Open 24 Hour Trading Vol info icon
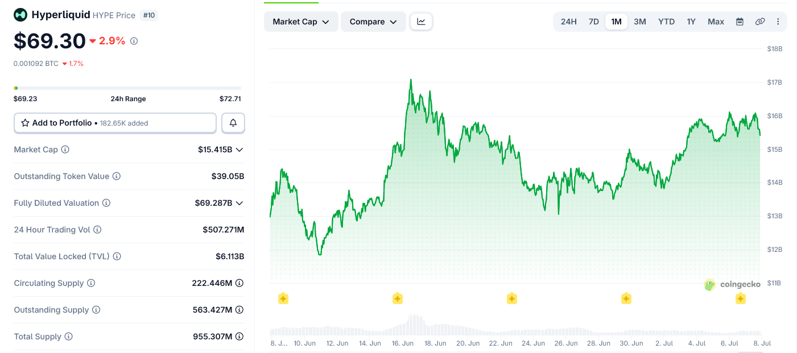The image size is (797, 353). click(97, 230)
